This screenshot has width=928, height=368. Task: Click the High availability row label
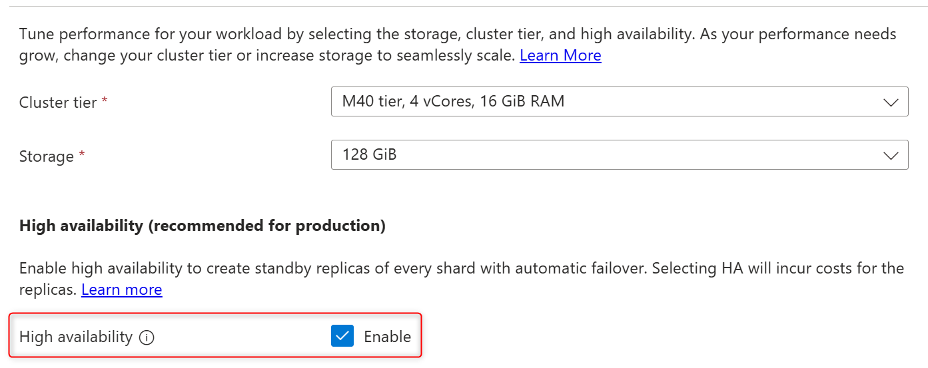(x=75, y=337)
